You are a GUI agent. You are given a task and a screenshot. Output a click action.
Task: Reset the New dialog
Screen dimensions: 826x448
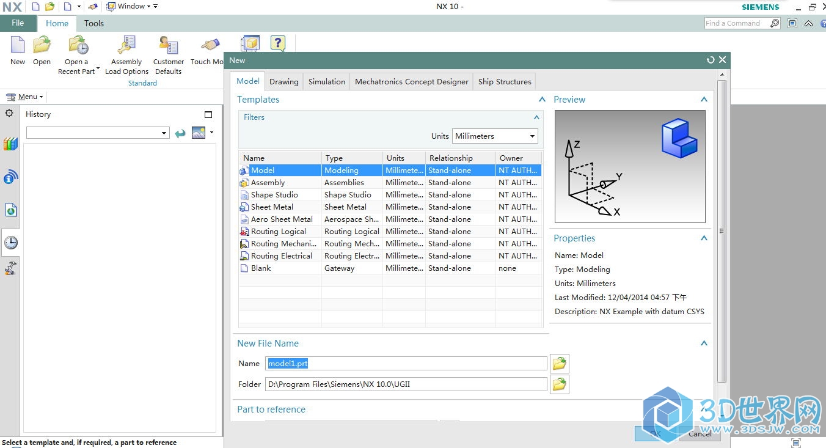coord(711,60)
